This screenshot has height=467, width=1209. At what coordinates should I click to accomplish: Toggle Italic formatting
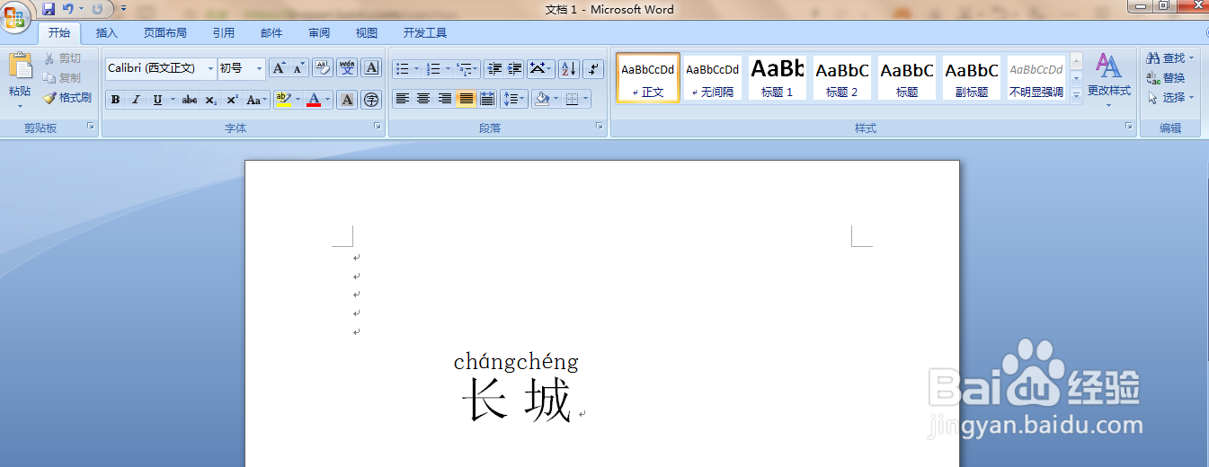136,100
